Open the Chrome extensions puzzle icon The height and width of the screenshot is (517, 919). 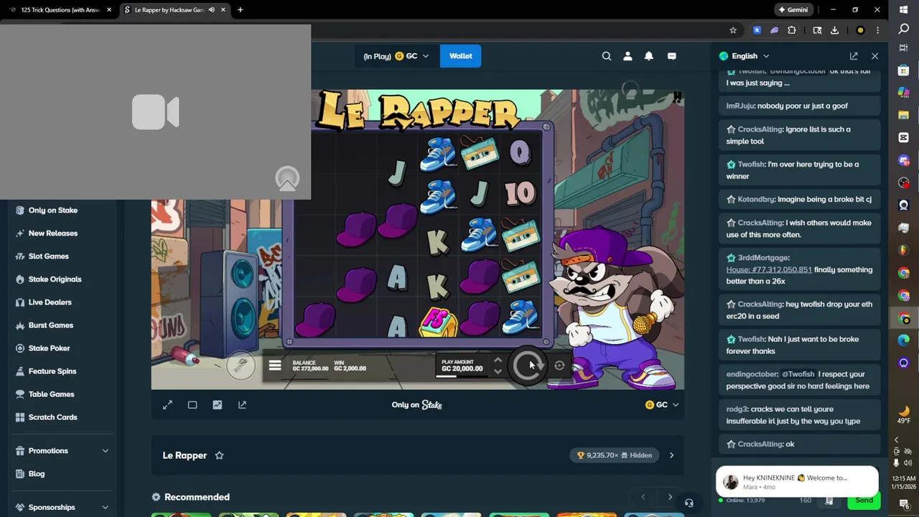point(792,30)
